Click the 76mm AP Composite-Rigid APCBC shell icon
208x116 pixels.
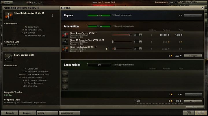click(x=65, y=42)
